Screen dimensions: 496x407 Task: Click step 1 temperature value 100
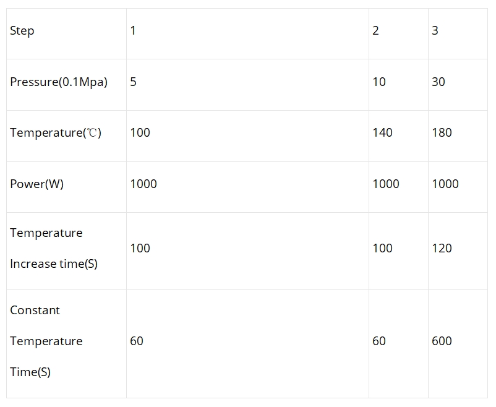click(140, 132)
